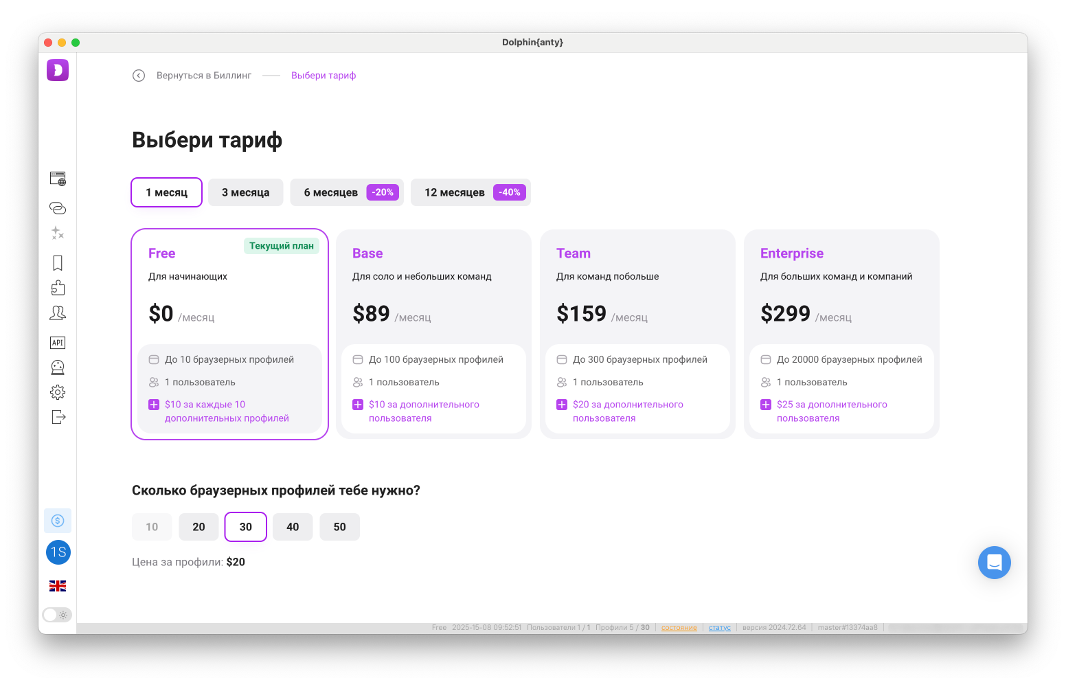This screenshot has height=678, width=1066.
Task: Open the 1S user avatar
Action: coord(58,552)
